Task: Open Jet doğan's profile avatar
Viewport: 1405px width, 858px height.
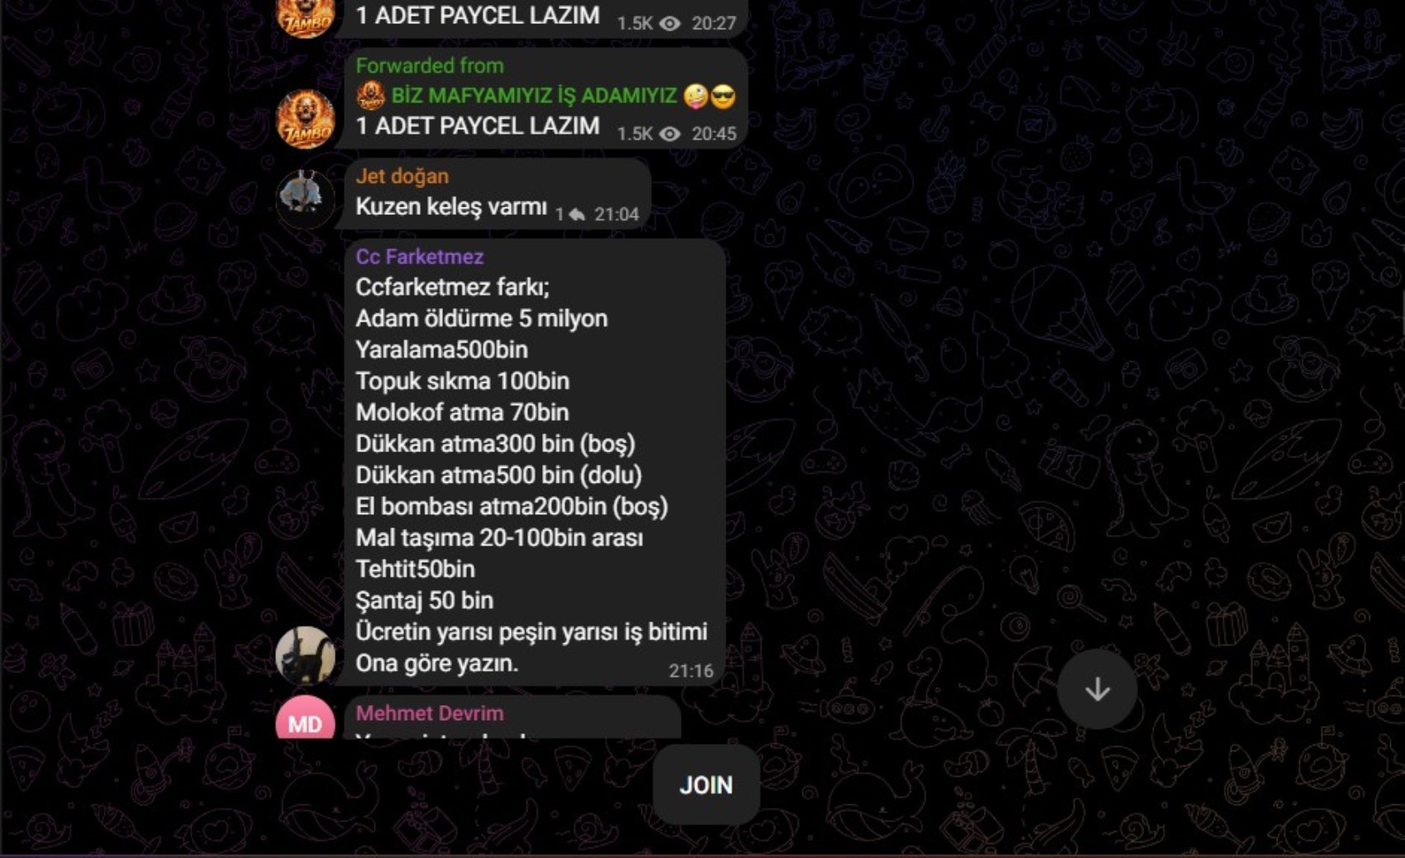Action: (305, 199)
